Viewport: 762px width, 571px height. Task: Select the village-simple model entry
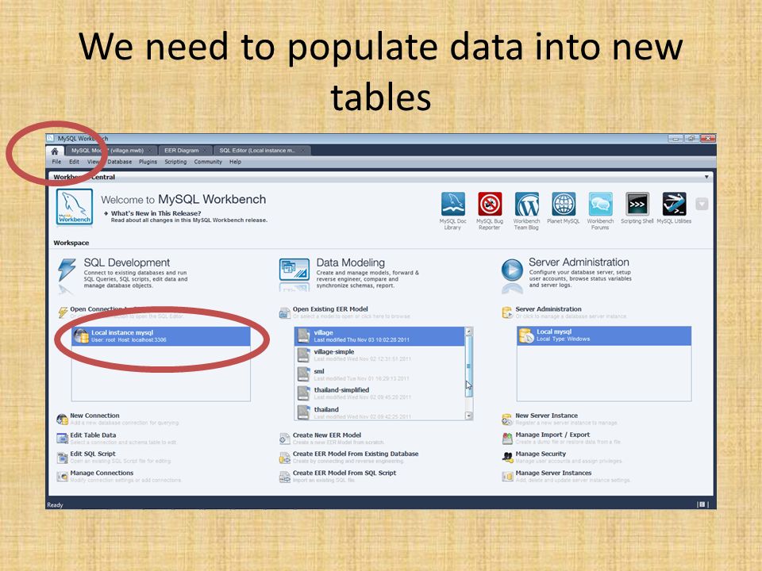click(x=379, y=355)
